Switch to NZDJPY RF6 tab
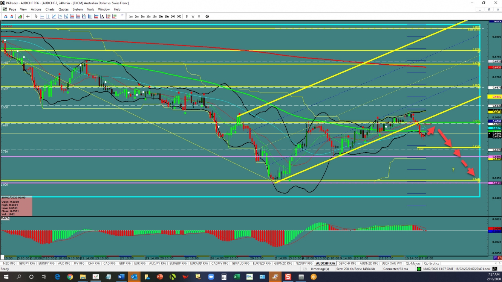Image resolution: width=502 pixels, height=282 pixels. tap(304, 263)
